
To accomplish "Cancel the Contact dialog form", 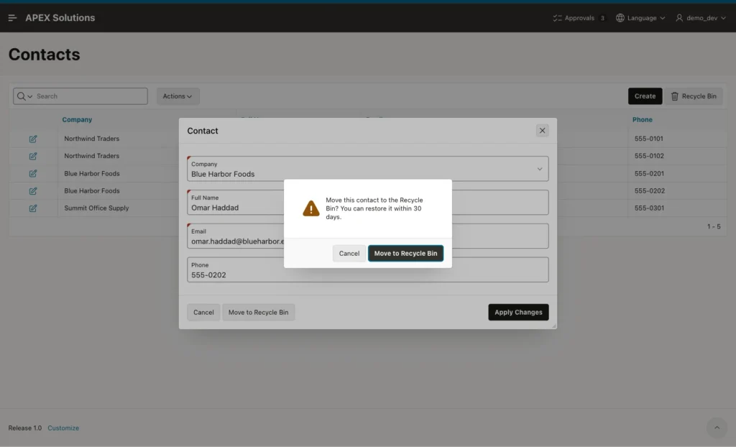I will coord(203,312).
